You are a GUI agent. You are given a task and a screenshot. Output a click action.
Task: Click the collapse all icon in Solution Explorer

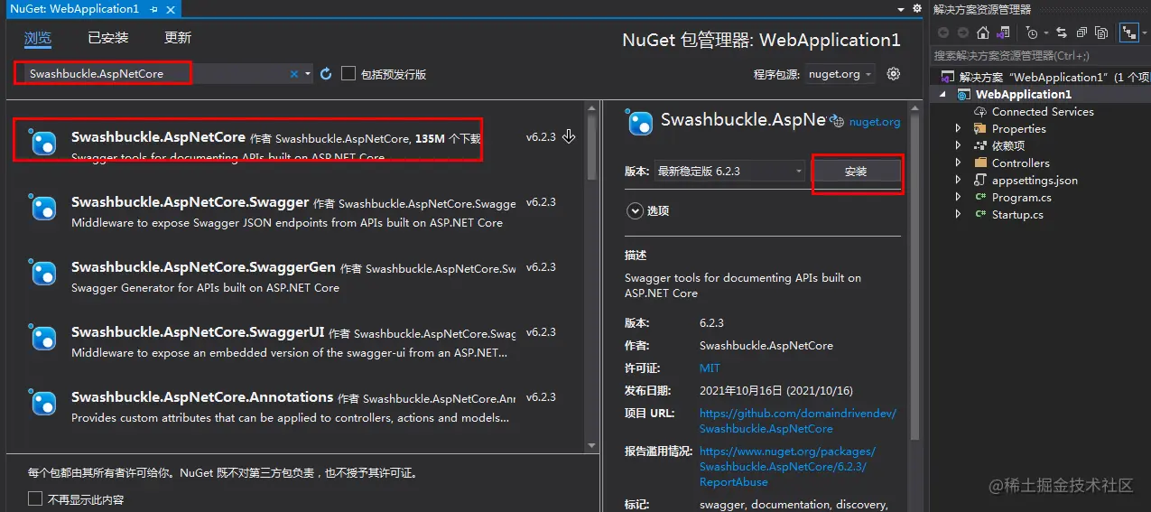coord(1081,33)
